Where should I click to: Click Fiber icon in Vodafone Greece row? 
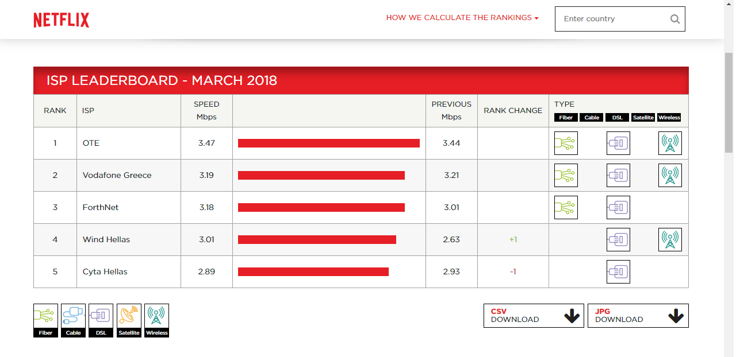[566, 175]
